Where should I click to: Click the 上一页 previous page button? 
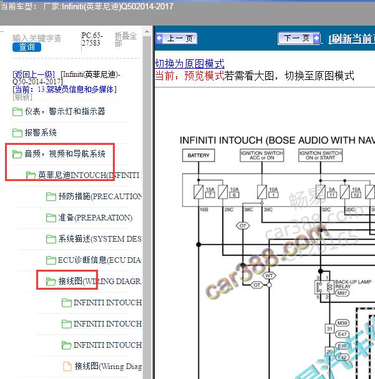pyautogui.click(x=177, y=38)
